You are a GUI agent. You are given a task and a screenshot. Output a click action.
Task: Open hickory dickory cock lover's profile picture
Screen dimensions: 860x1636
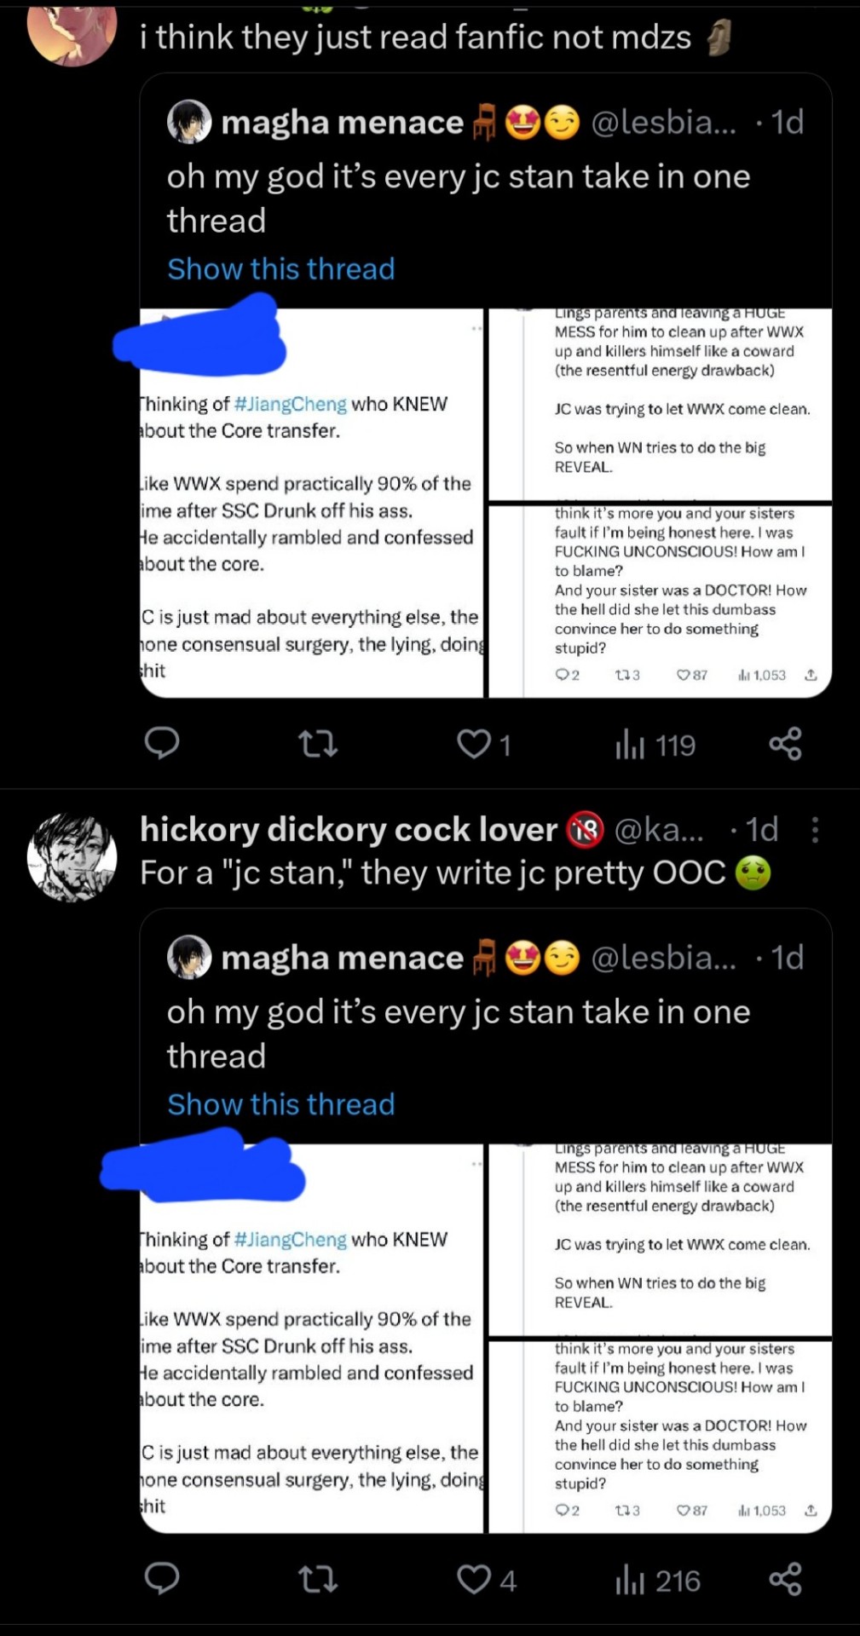click(x=72, y=856)
